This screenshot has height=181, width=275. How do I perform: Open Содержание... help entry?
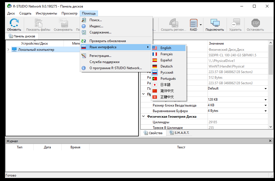pos(116,32)
